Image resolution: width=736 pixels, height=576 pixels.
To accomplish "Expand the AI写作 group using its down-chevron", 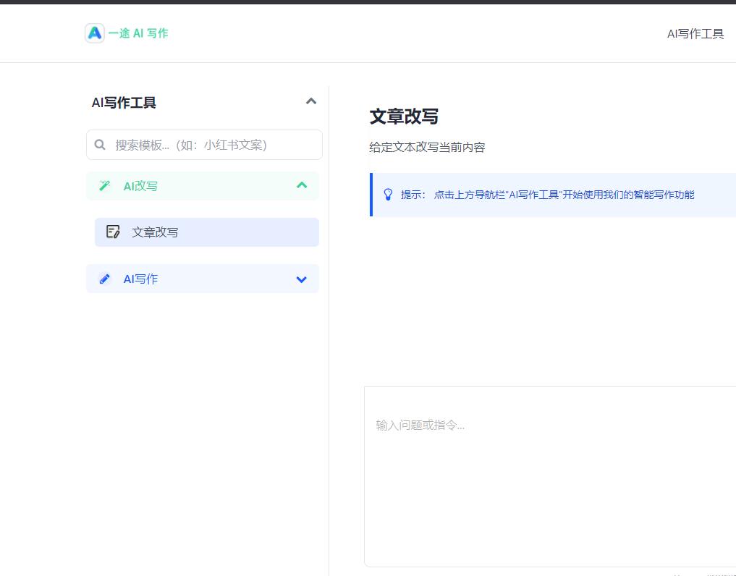I will [x=302, y=279].
